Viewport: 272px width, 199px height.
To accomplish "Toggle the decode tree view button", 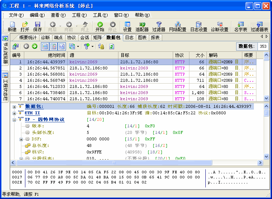I will 53,46.
